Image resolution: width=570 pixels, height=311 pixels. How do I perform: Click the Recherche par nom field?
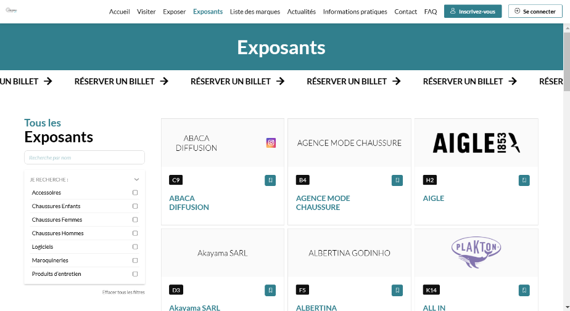(85, 158)
